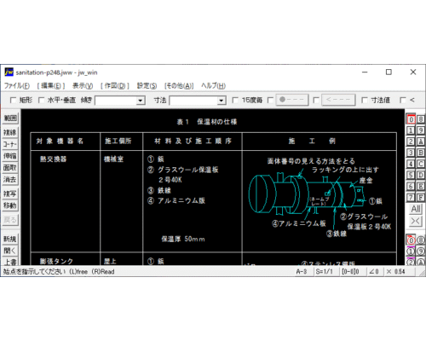The width and height of the screenshot is (426, 341).
Task: Click the ∠0 angle status button
Action: click(x=374, y=272)
